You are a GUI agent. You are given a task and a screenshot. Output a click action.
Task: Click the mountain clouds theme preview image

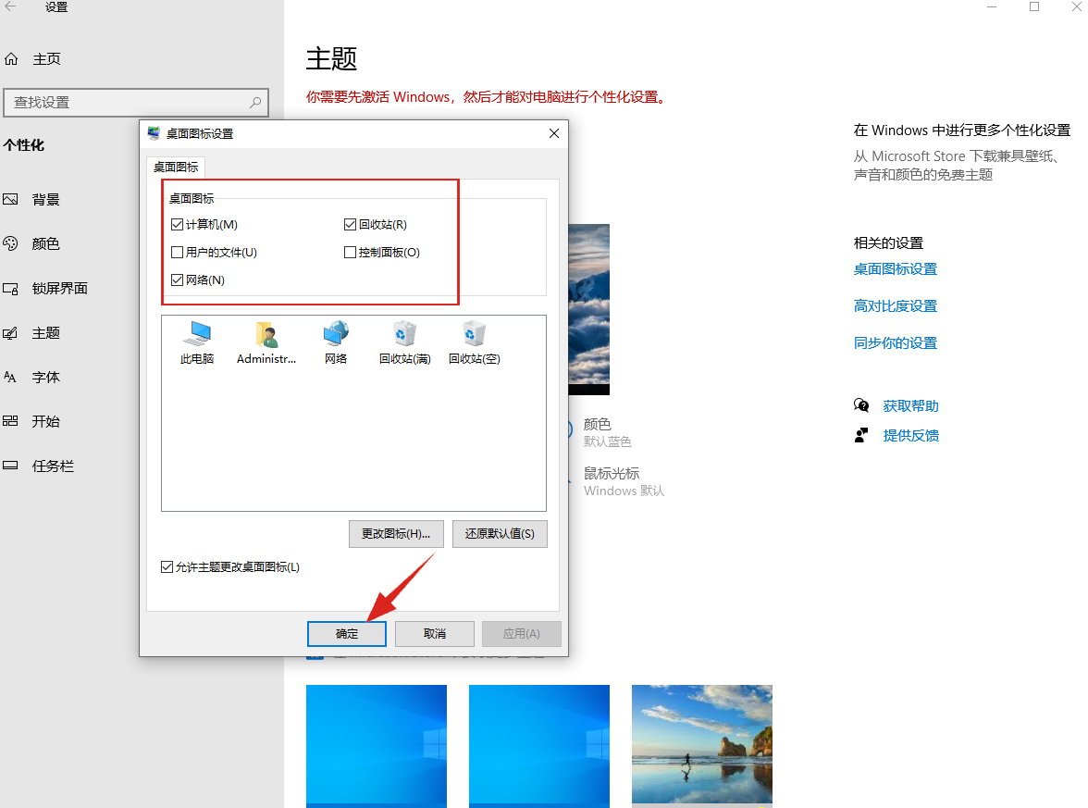[588, 309]
